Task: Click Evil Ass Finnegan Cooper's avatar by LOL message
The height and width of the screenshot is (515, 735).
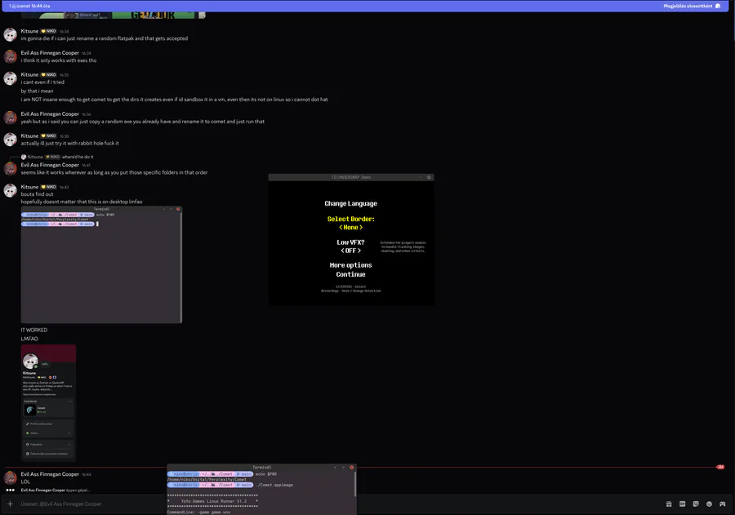Action: click(11, 477)
